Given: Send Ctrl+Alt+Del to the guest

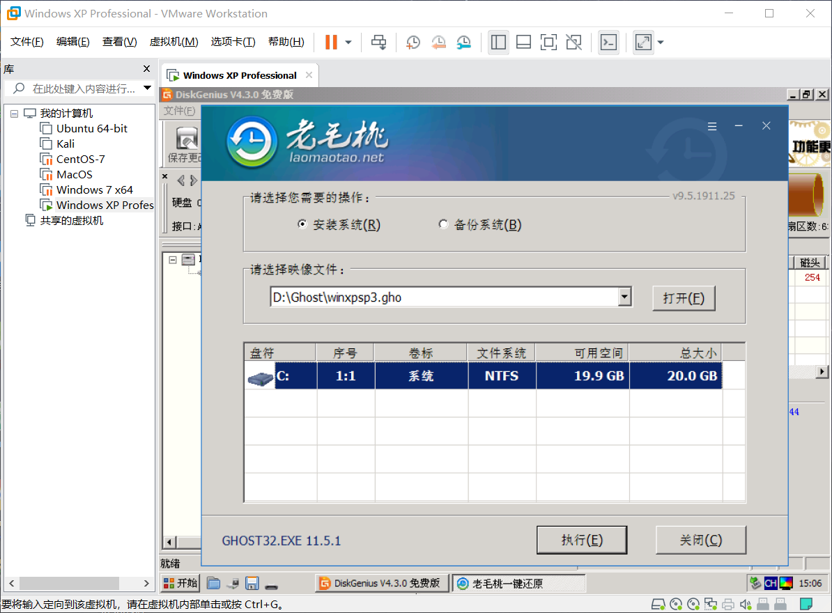Looking at the screenshot, I should pyautogui.click(x=378, y=42).
